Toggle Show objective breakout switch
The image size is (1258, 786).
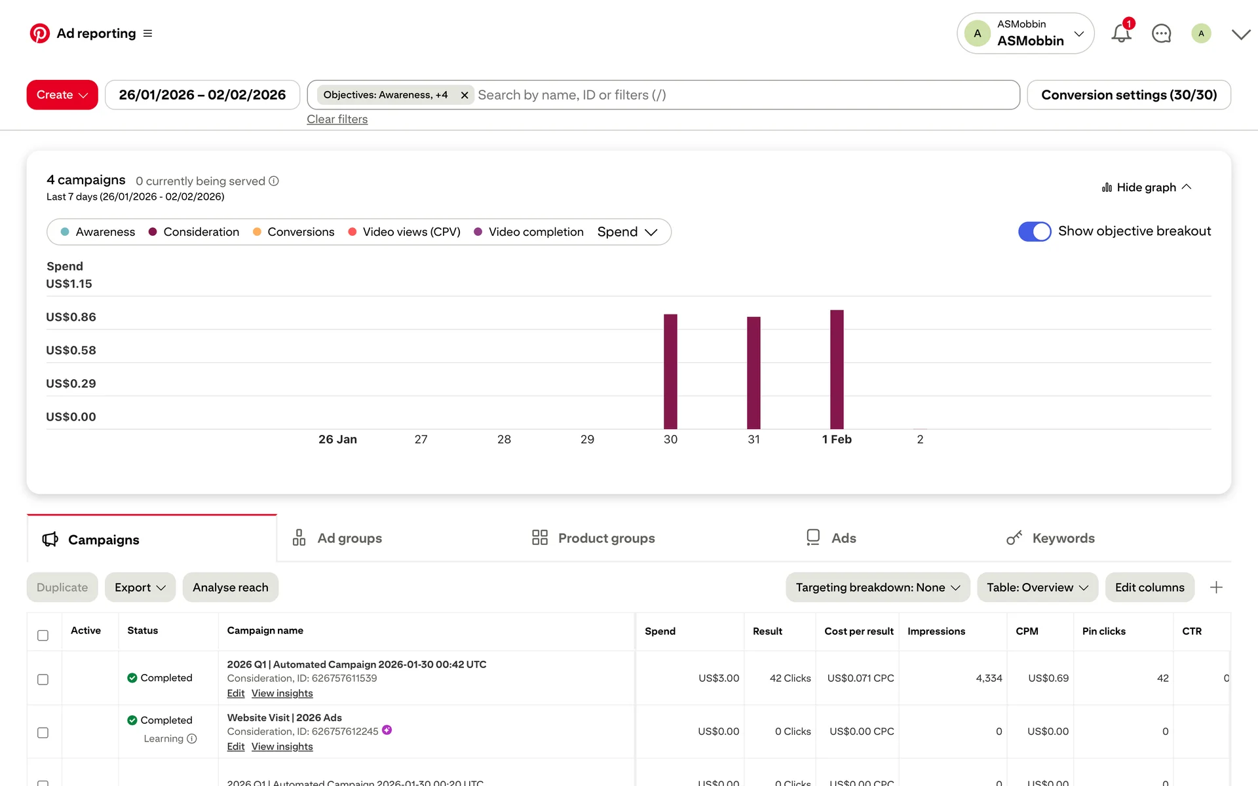1034,231
